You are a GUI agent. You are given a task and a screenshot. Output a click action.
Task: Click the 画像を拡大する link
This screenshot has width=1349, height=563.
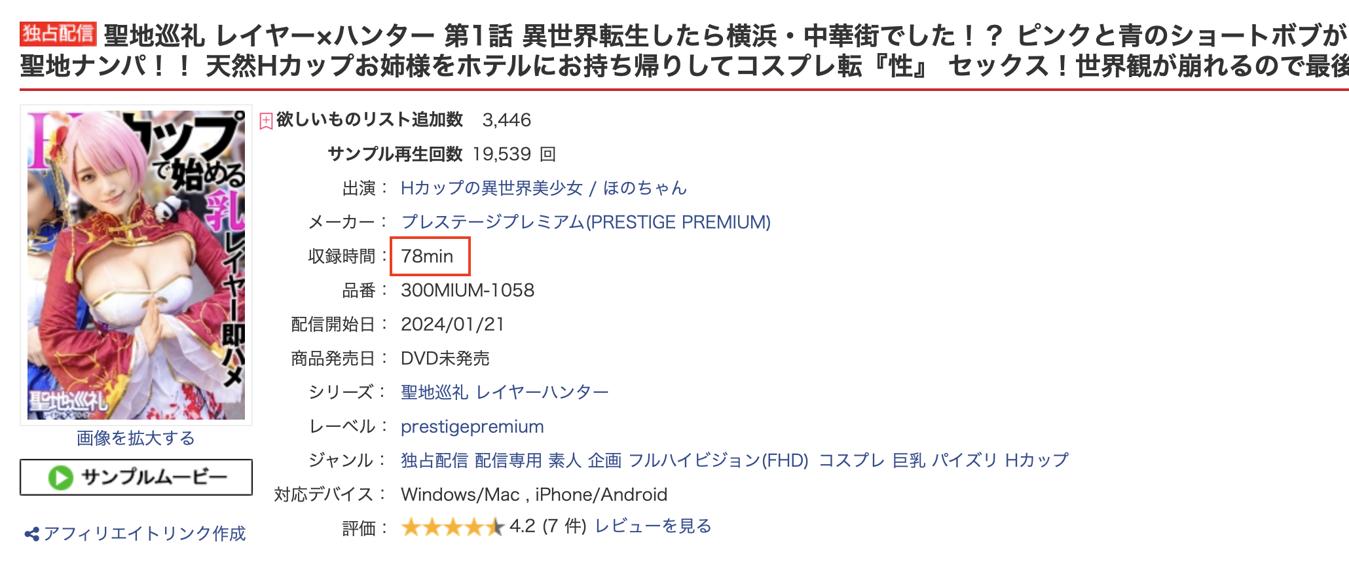click(x=136, y=438)
